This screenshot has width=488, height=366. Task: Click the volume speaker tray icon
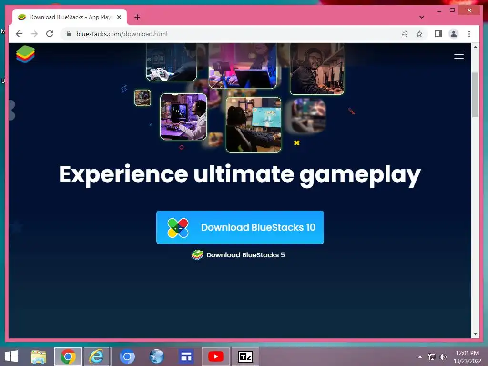[443, 357]
